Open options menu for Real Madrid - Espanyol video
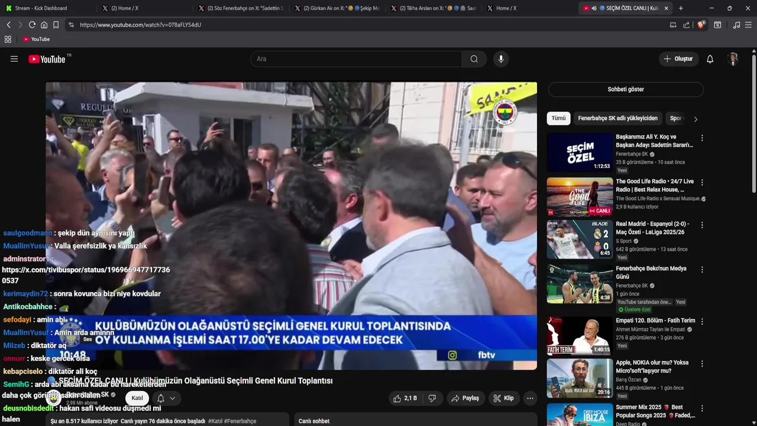The width and height of the screenshot is (757, 426). [702, 225]
